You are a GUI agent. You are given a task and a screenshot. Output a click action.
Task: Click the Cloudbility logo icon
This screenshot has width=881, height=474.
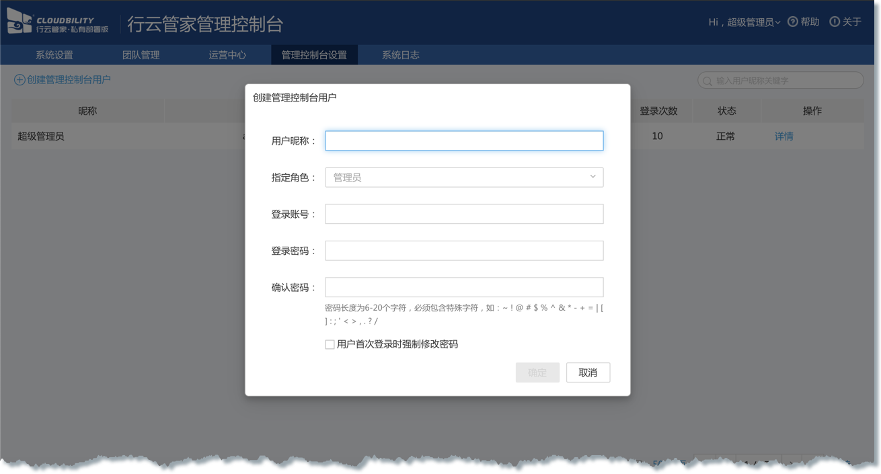tap(20, 22)
